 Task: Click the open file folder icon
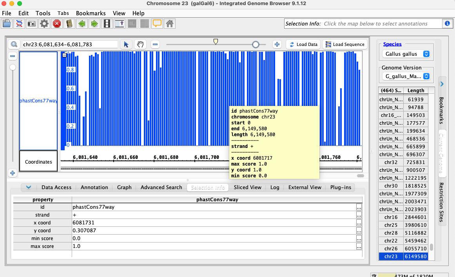click(7, 24)
